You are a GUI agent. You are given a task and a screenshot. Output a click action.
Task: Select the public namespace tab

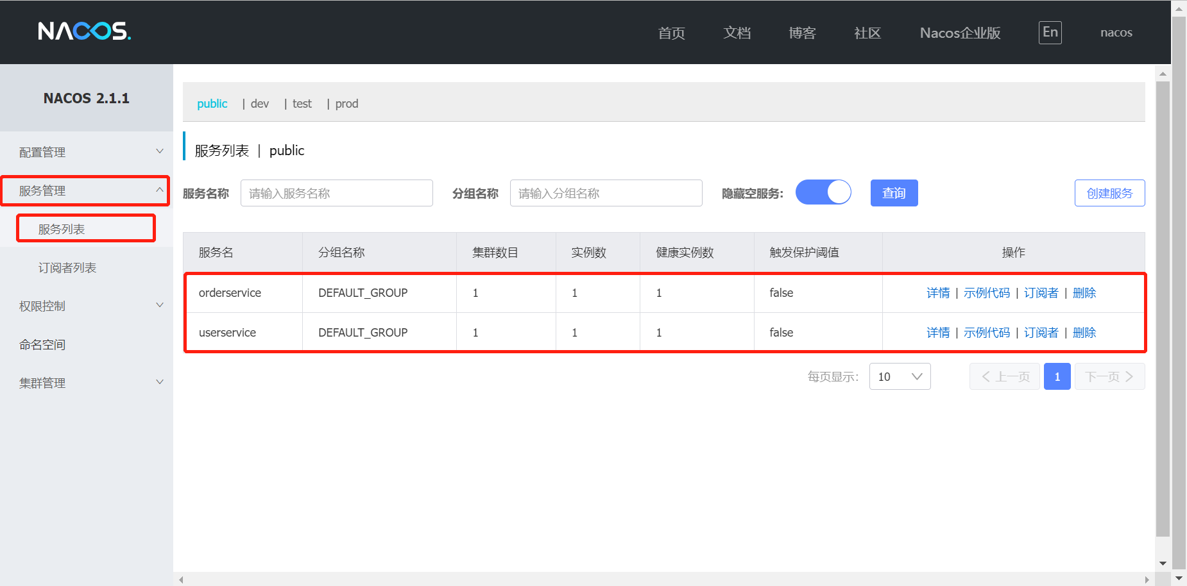point(212,103)
